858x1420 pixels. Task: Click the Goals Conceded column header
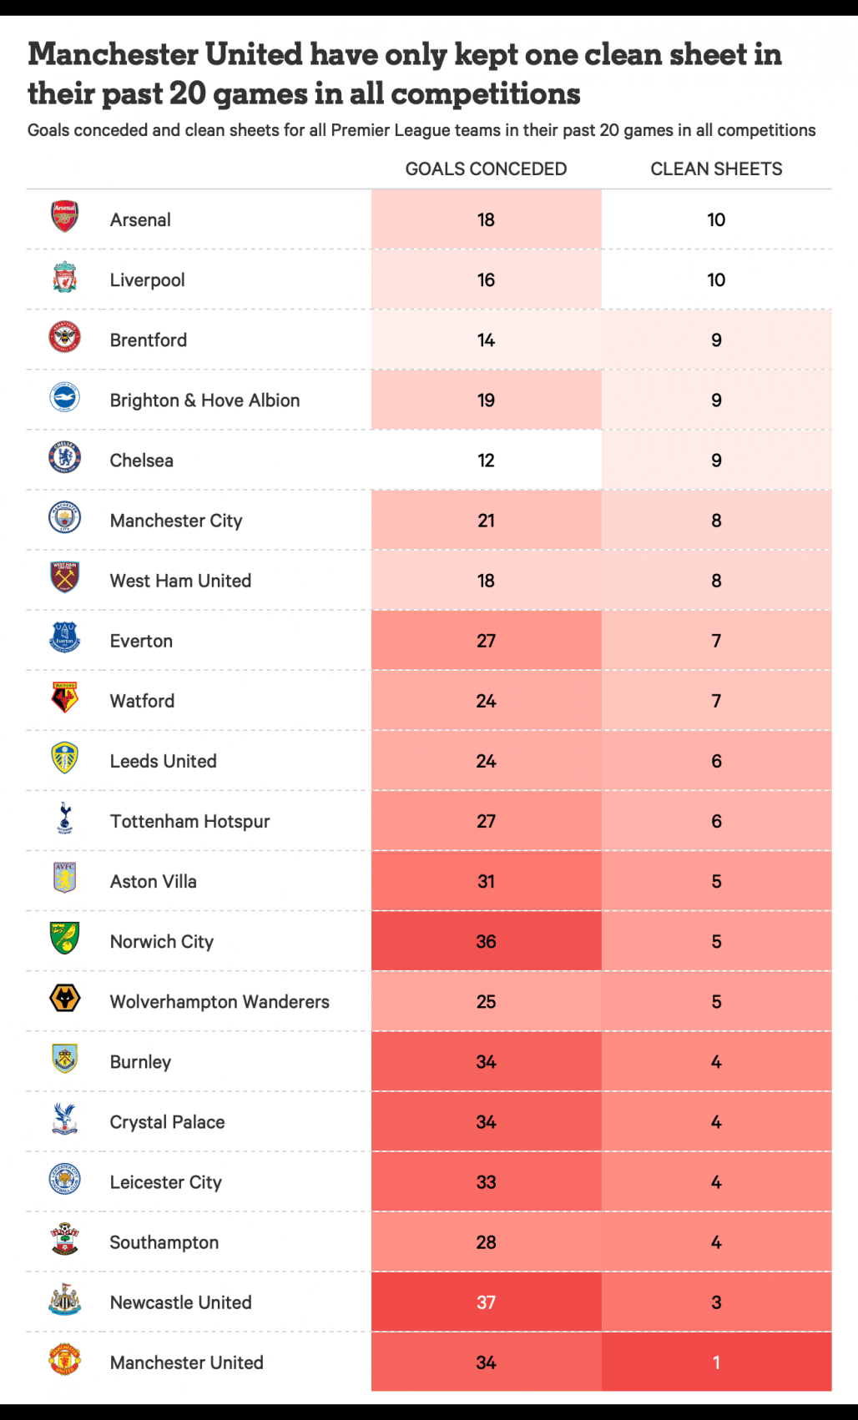tap(486, 169)
